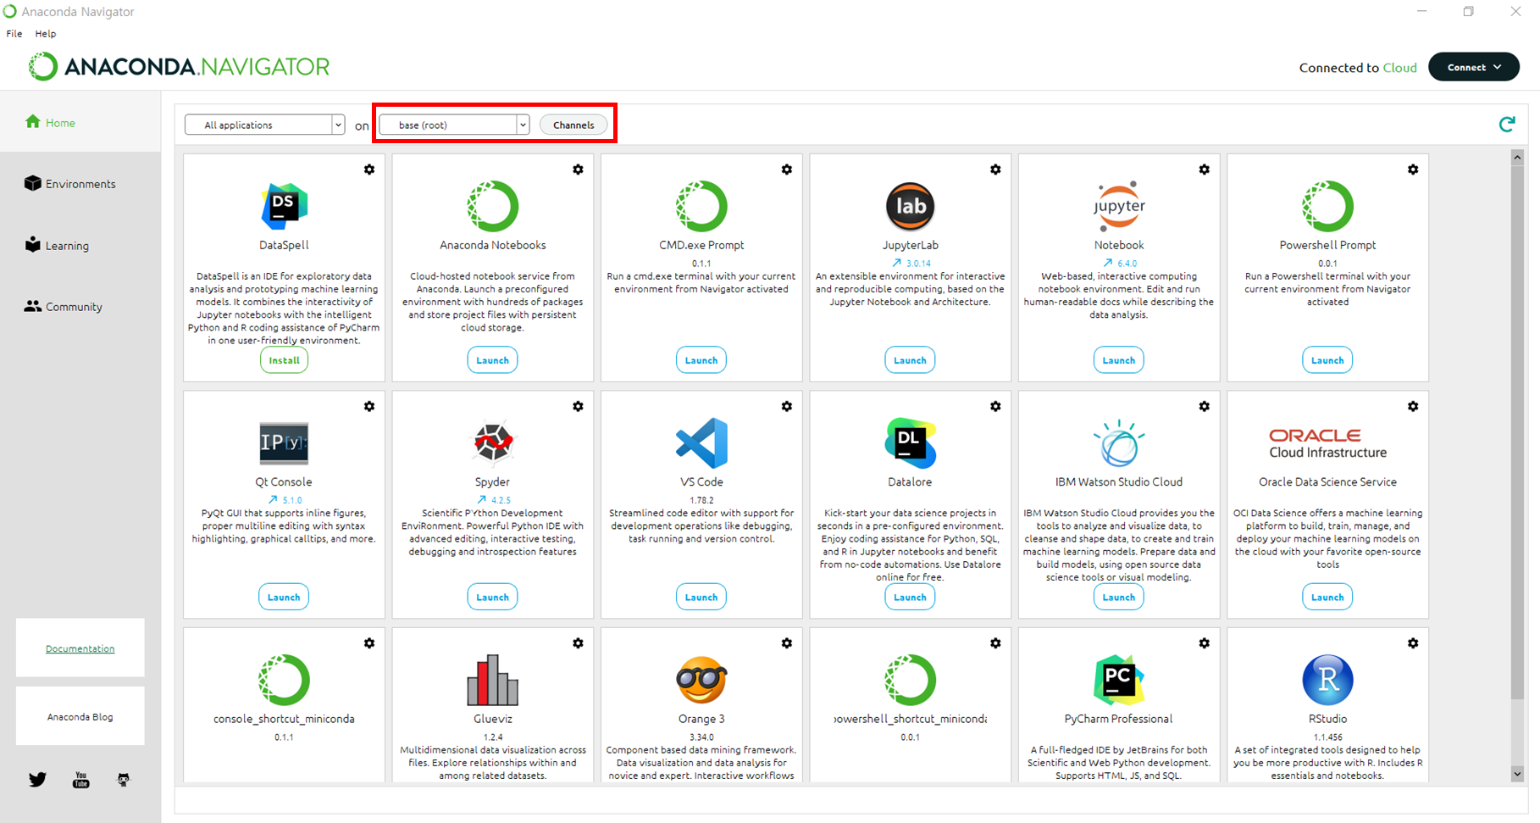The width and height of the screenshot is (1540, 823).
Task: Launch Datalore
Action: point(911,597)
